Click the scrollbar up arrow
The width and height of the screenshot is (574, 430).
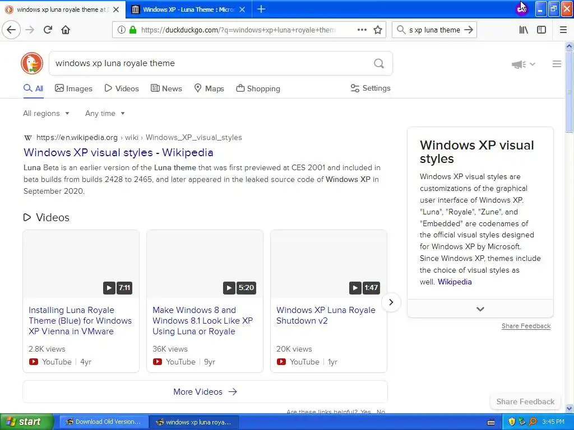[569, 46]
